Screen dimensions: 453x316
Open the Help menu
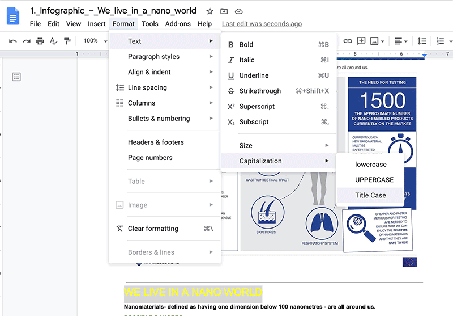coord(205,24)
